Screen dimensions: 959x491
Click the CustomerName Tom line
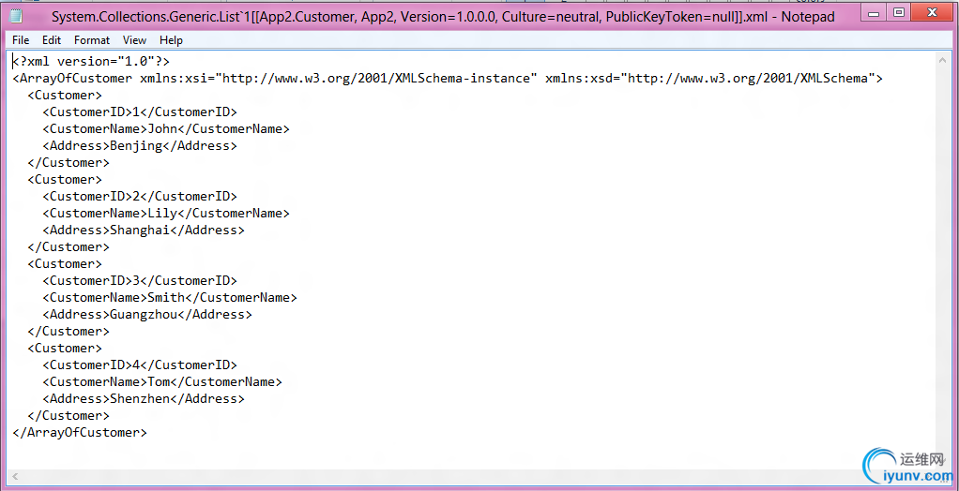[x=162, y=382]
